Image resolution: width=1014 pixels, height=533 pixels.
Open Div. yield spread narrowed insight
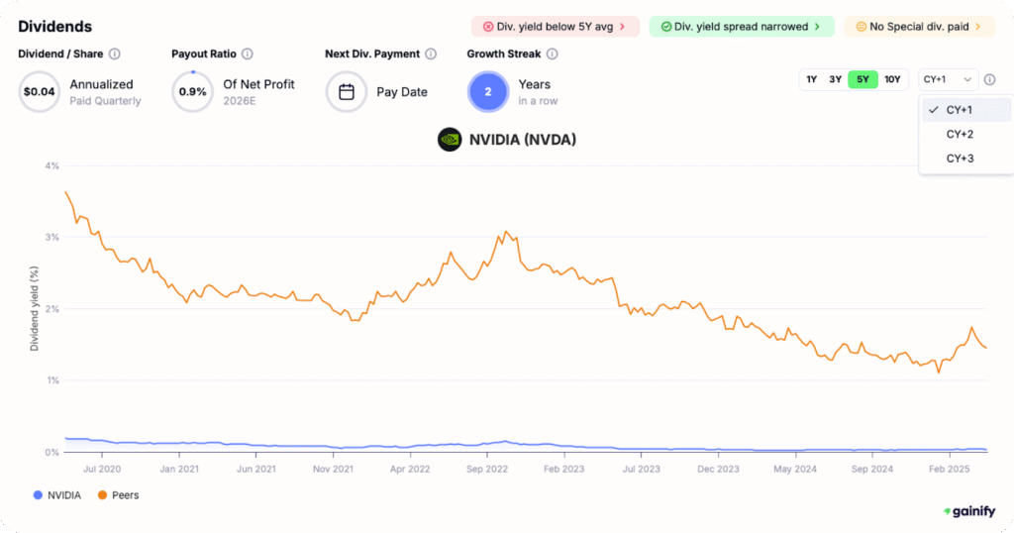pos(742,27)
